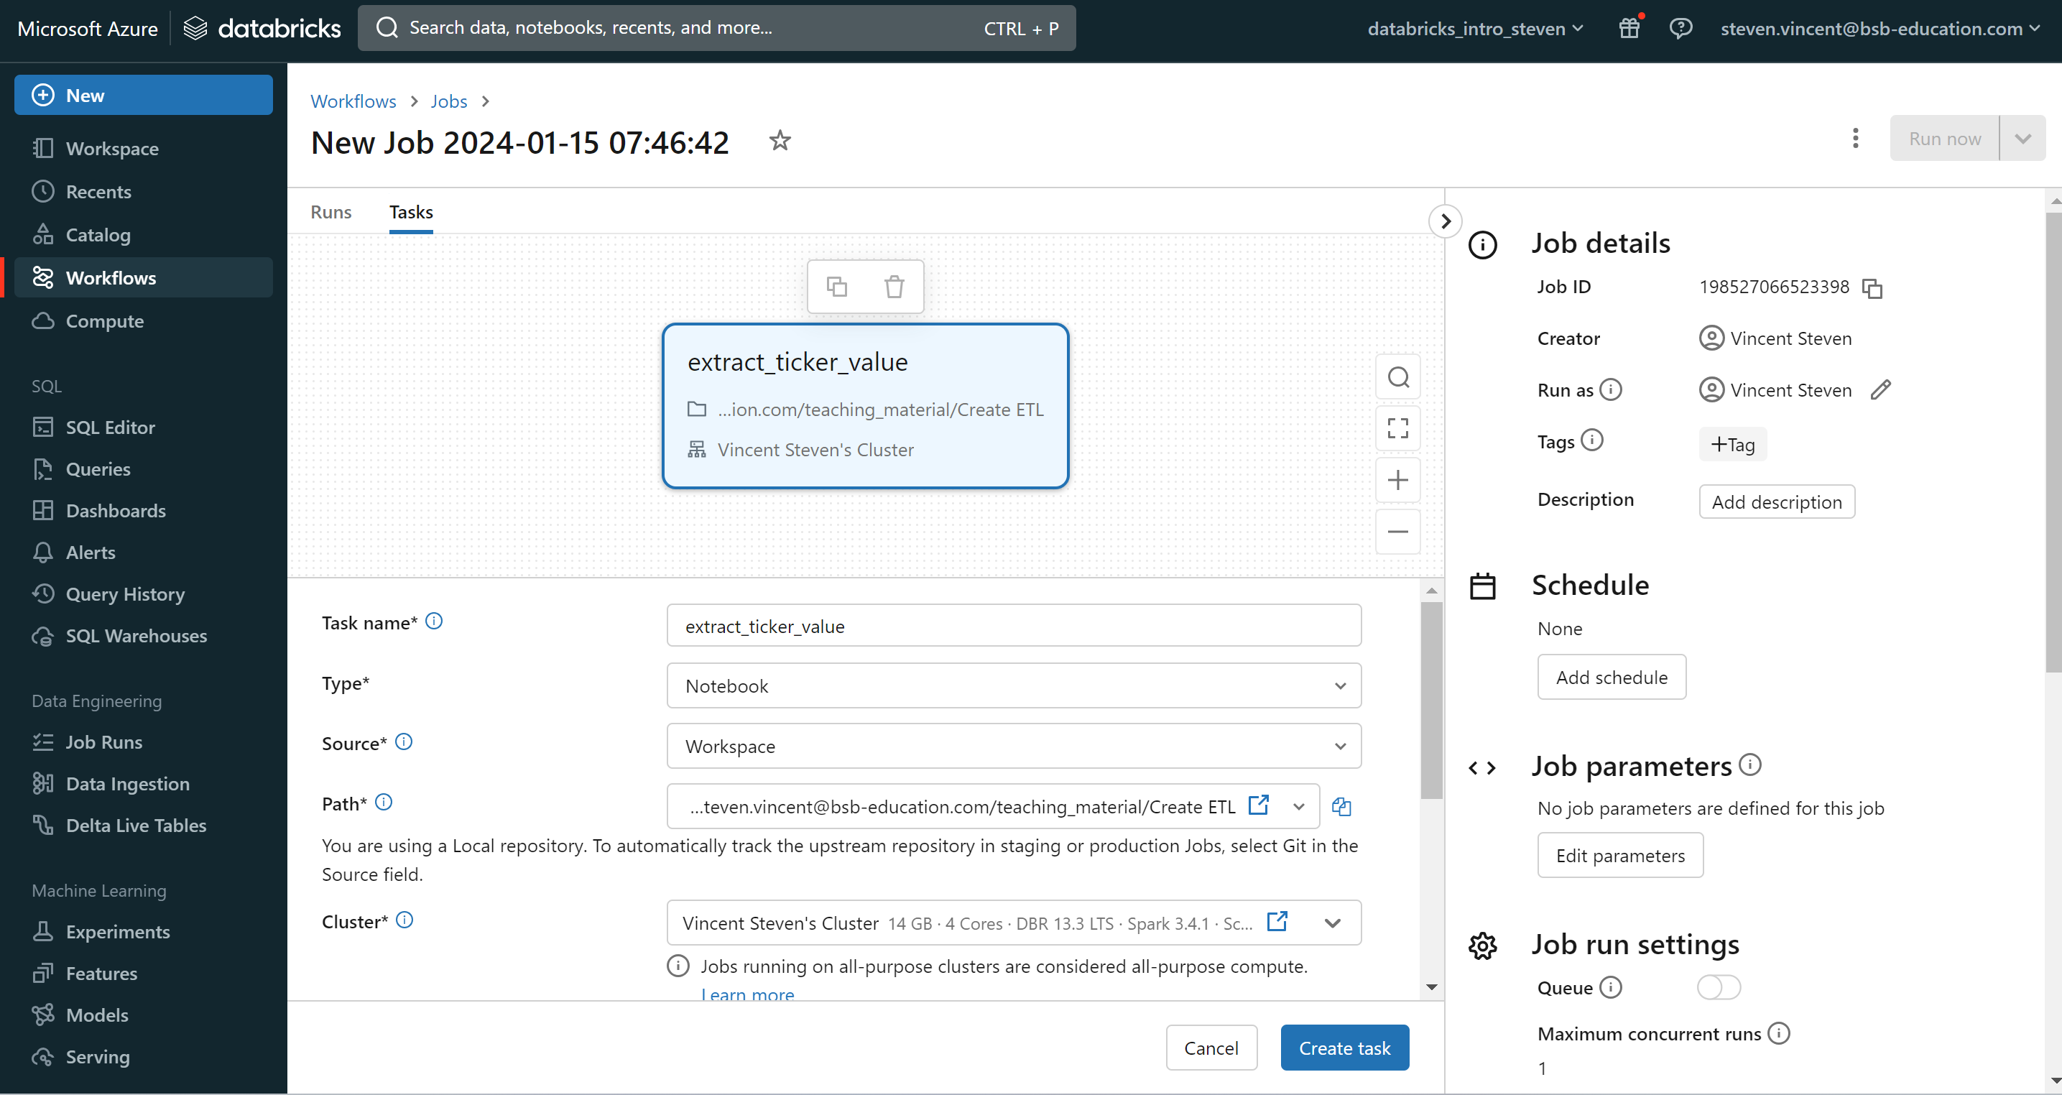
Task: Click the Create task button
Action: (1344, 1048)
